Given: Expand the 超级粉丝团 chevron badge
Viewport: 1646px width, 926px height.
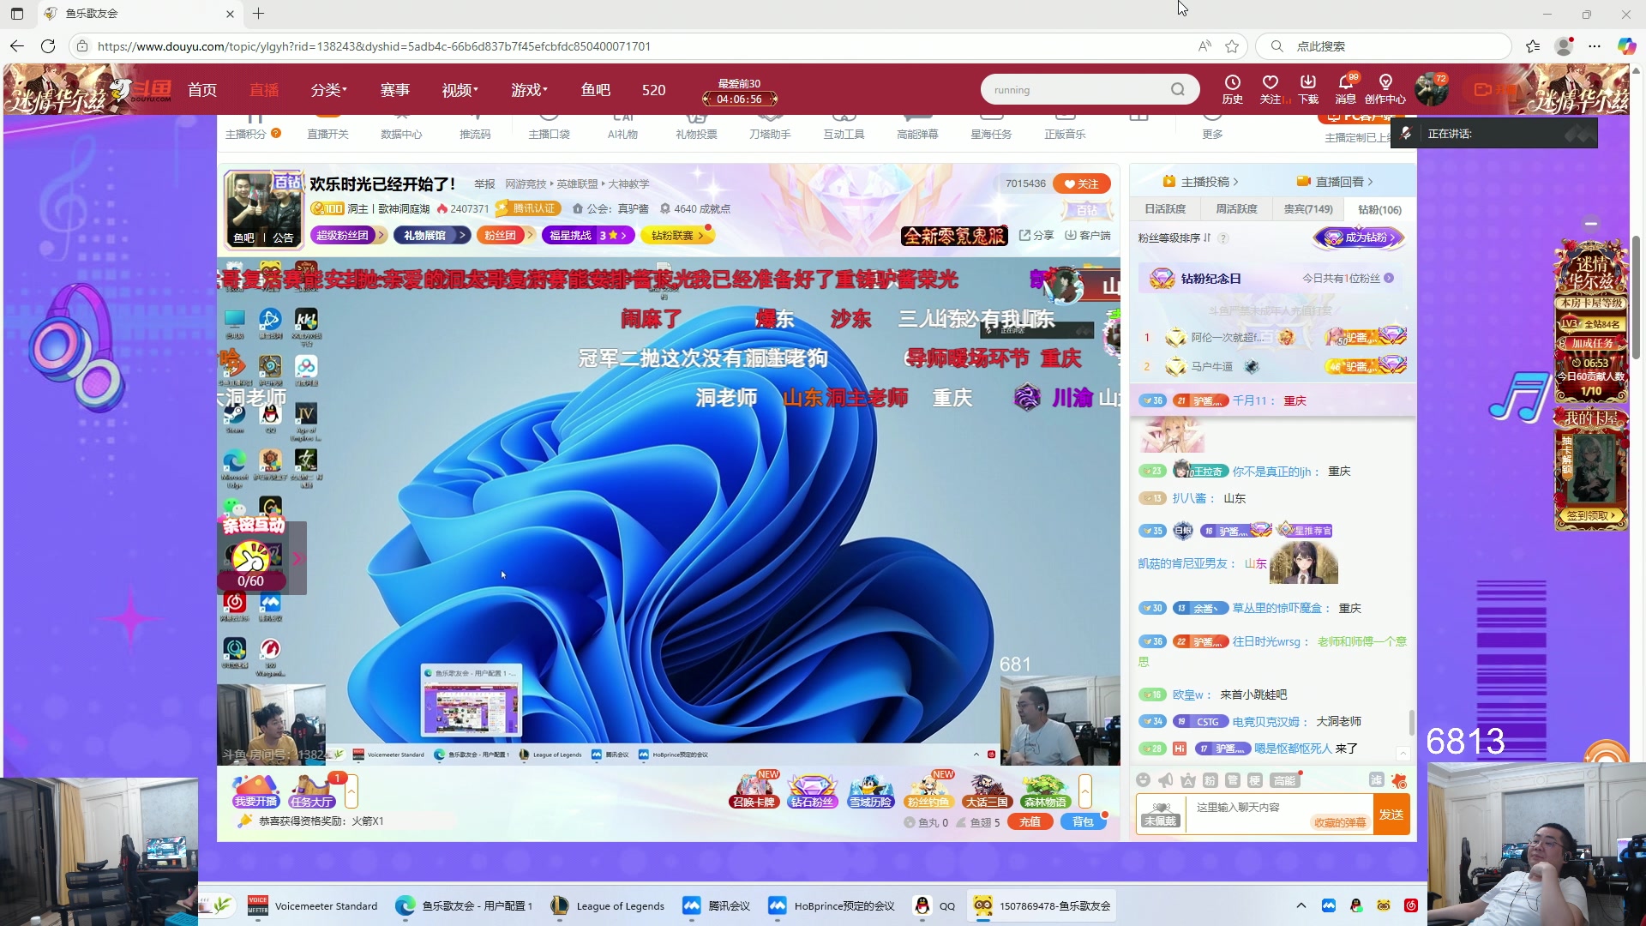Looking at the screenshot, I should coord(348,235).
